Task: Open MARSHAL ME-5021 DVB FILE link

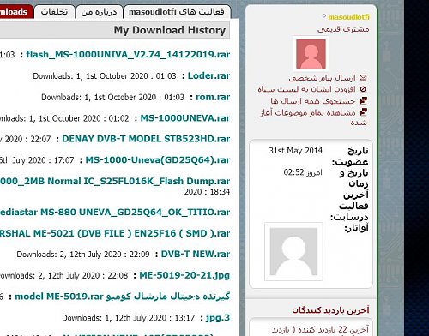Action: pyautogui.click(x=115, y=233)
